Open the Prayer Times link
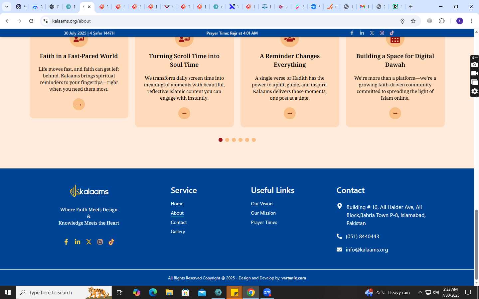 click(x=264, y=222)
